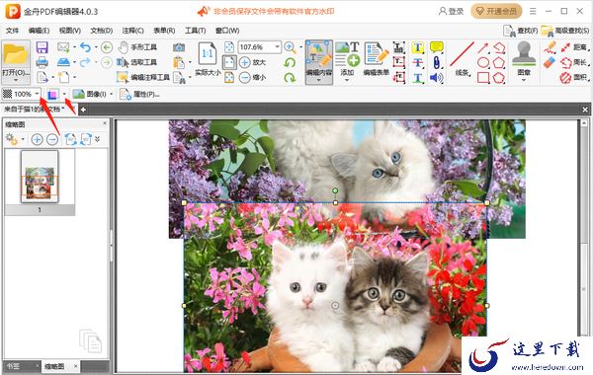Open the 图像(I) dropdown
The image size is (593, 375).
[x=93, y=94]
